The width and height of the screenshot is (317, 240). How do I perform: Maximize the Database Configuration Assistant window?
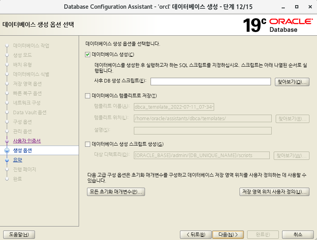pos(297,7)
